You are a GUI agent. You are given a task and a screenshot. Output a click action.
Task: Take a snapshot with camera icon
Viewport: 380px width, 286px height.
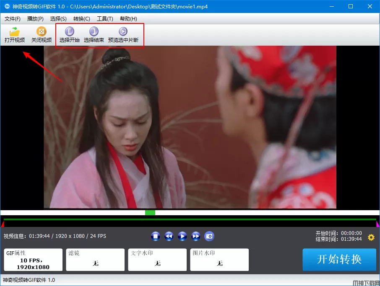coord(209,236)
